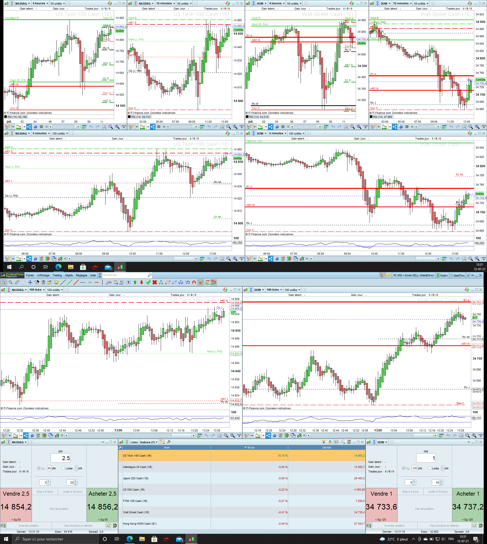The image size is (487, 544).
Task: Click the red X cross tool
Action: click(x=155, y=282)
